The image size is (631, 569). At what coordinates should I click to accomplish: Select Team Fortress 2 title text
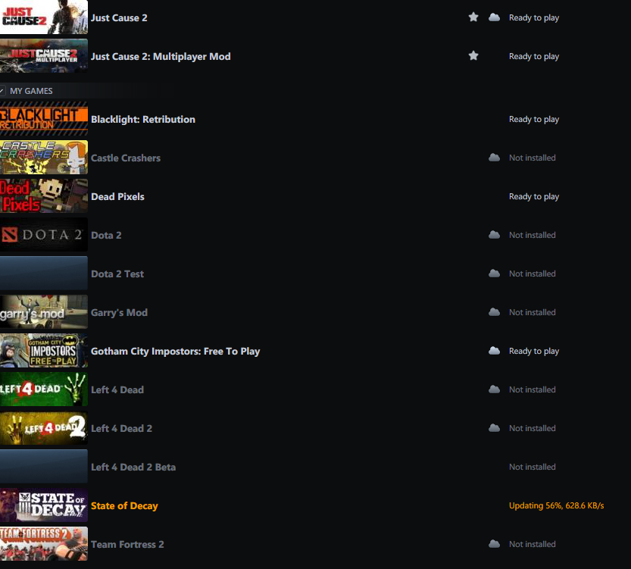tap(127, 544)
